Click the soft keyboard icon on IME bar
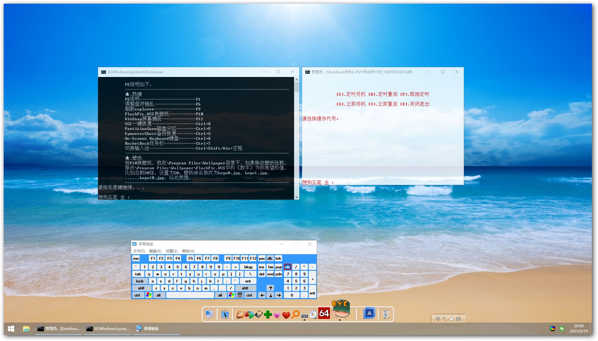 pyautogui.click(x=458, y=319)
